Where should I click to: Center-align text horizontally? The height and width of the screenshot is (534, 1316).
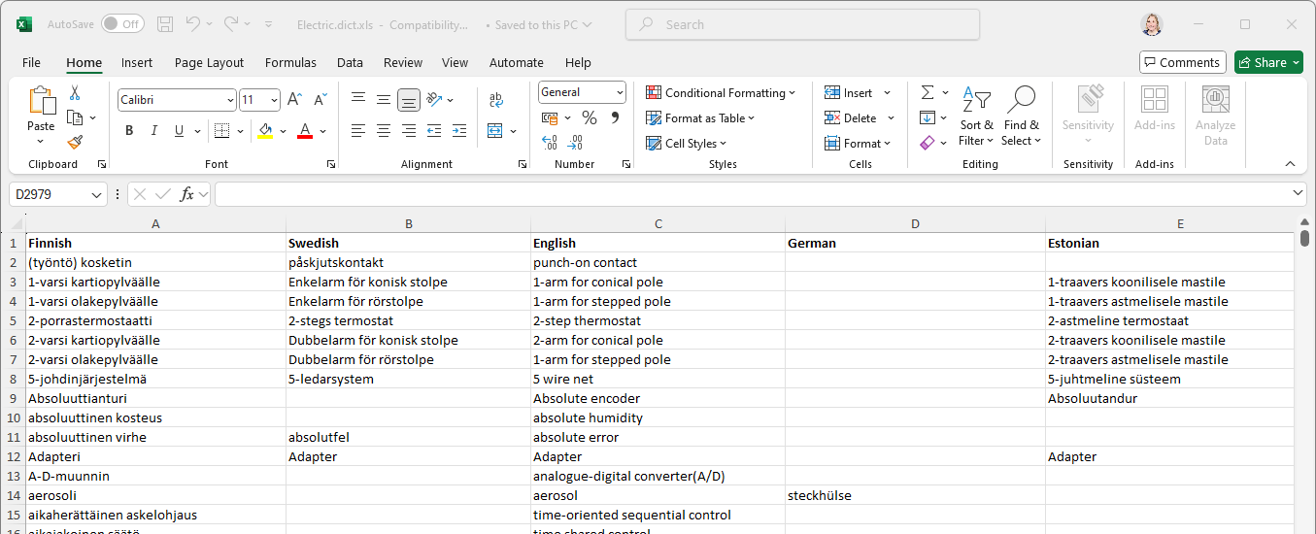[x=384, y=130]
